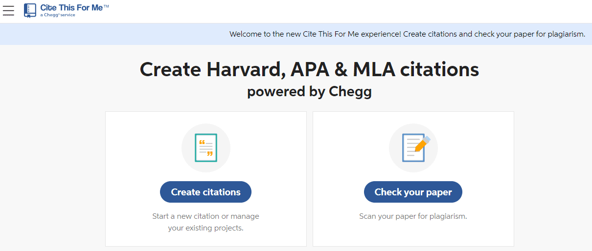The height and width of the screenshot is (251, 592).
Task: Start with the Create citations button
Action: pos(205,192)
